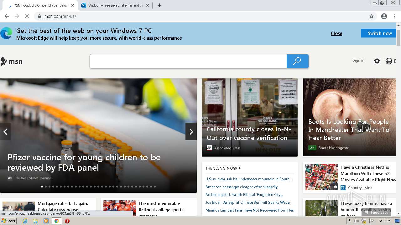Open Mortgage rates fall again article
Screen dimensions: 401x225
(63, 207)
